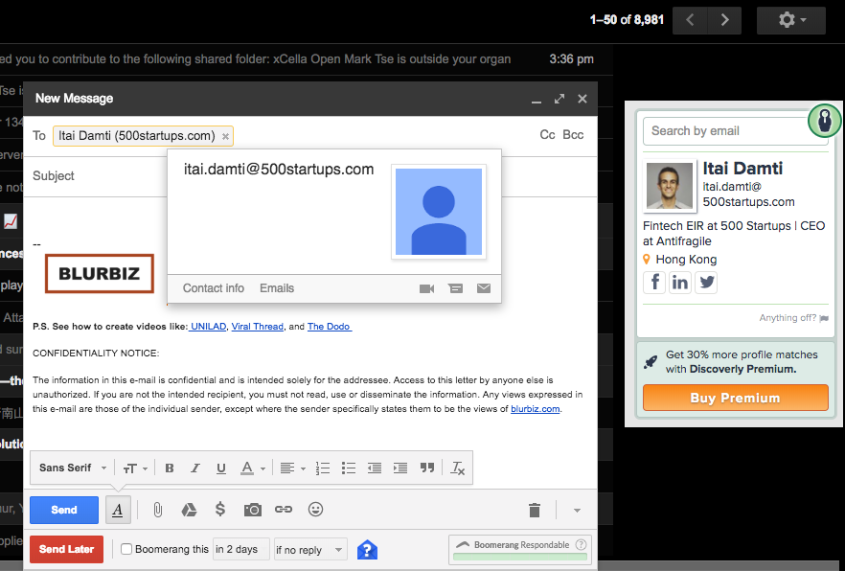Insert photo using the camera icon

tap(252, 510)
